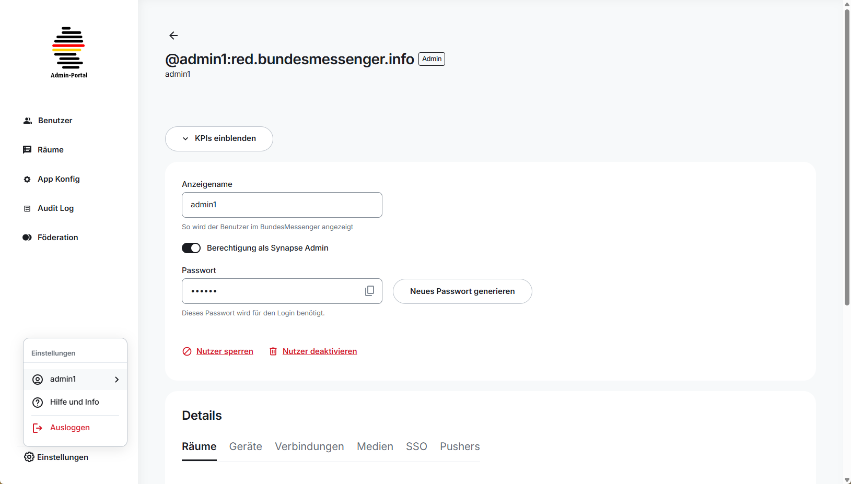Switch to the Pushers tab
This screenshot has height=484, width=851.
(x=460, y=447)
